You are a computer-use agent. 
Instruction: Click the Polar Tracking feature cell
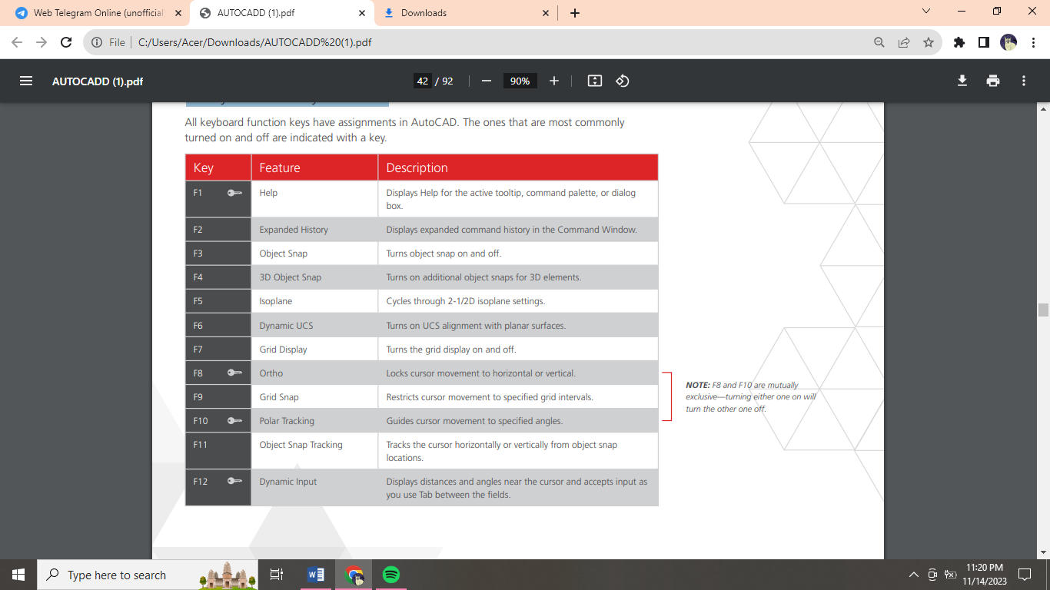click(x=314, y=421)
